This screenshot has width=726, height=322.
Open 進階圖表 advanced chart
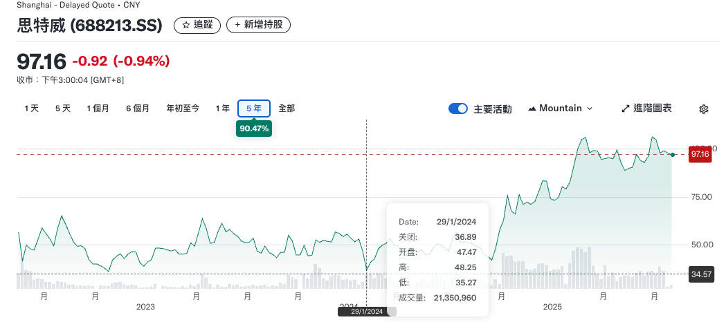[646, 108]
